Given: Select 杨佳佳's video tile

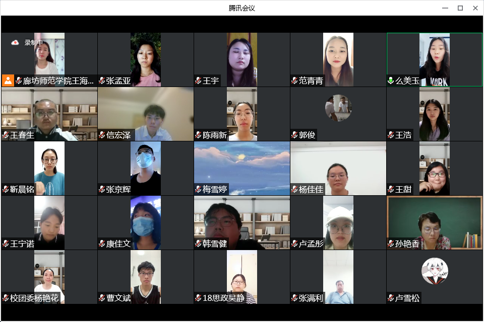Looking at the screenshot, I should tap(338, 168).
